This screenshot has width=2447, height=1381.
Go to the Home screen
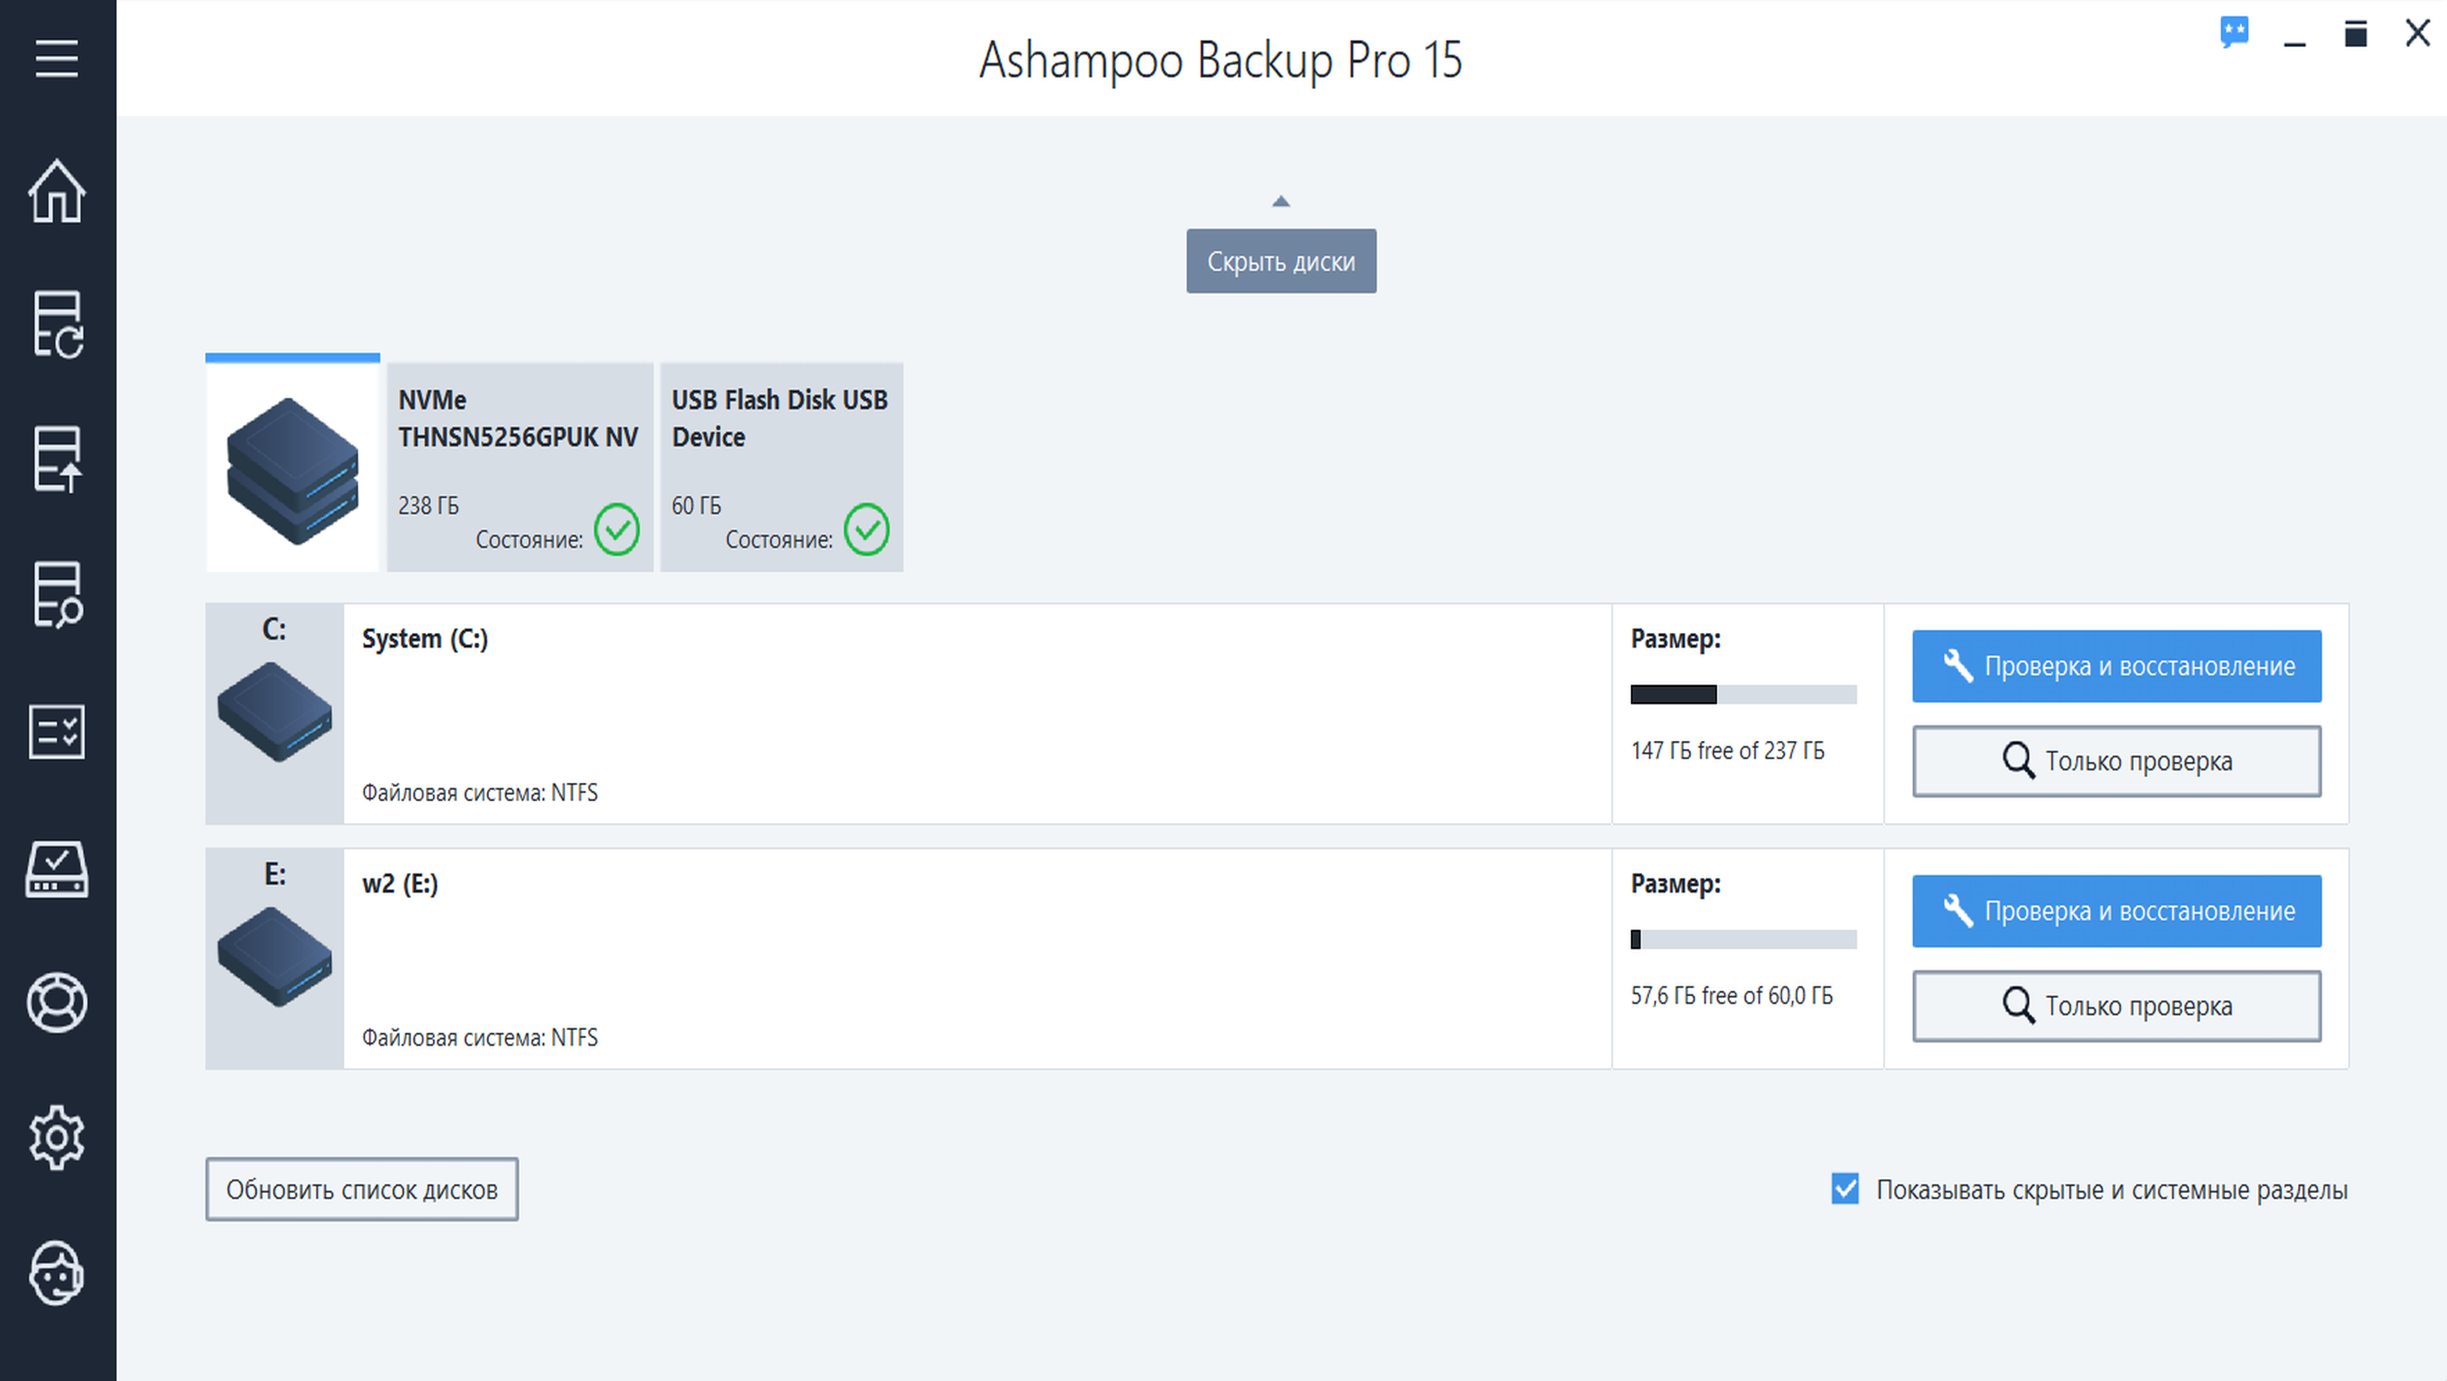(56, 192)
